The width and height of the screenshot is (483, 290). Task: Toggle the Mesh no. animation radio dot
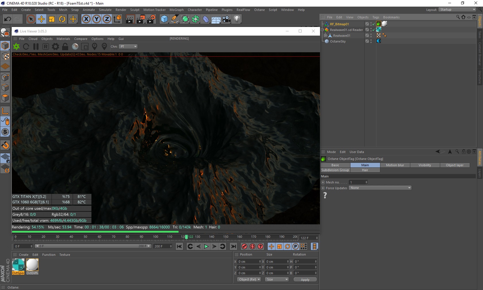tap(323, 182)
